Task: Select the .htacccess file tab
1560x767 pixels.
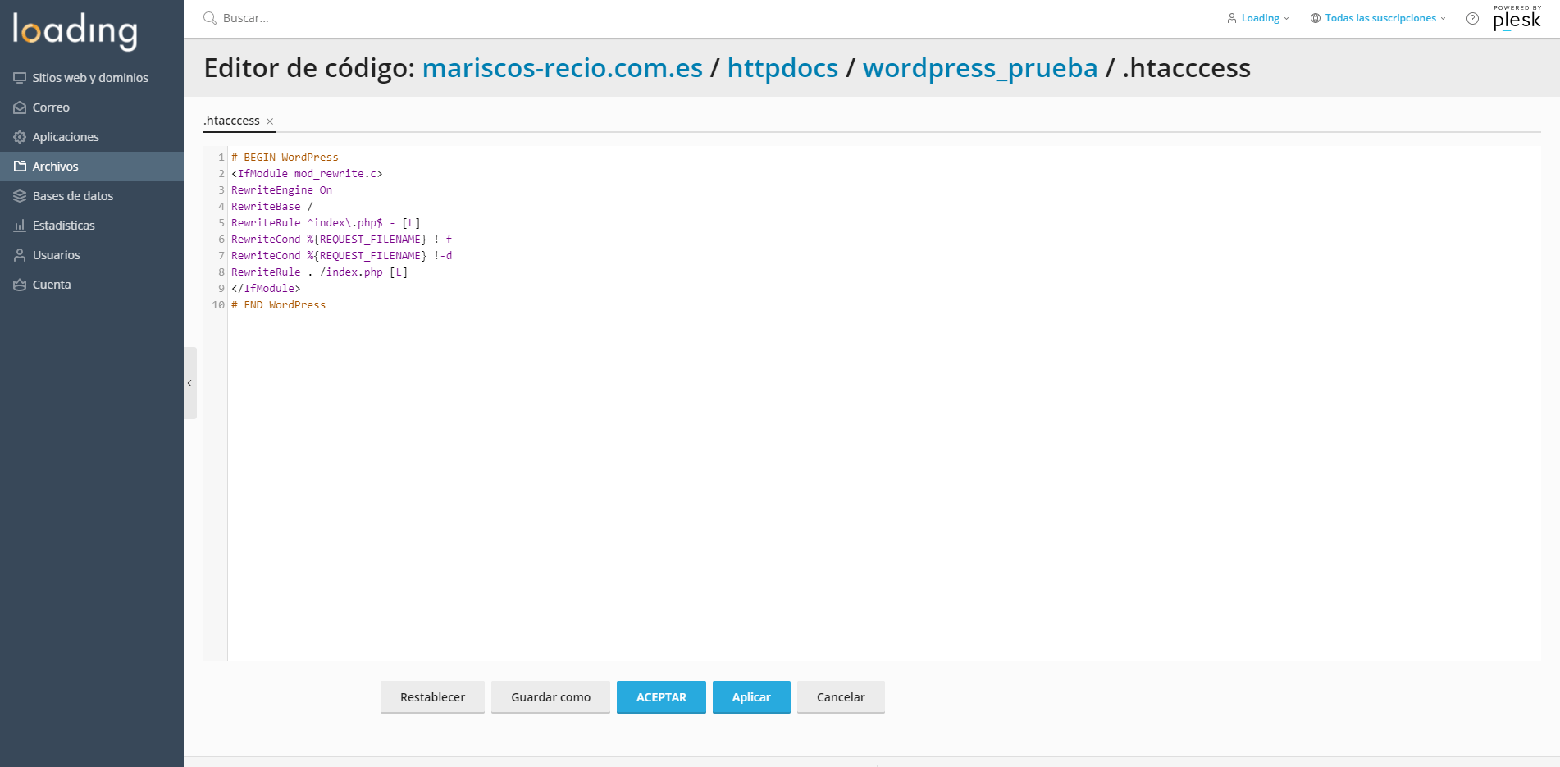Action: [232, 121]
